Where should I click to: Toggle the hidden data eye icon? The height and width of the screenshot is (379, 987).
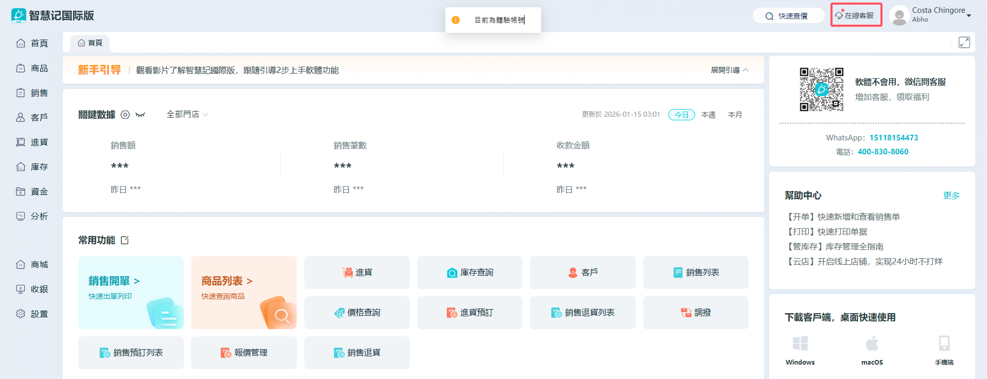(141, 115)
